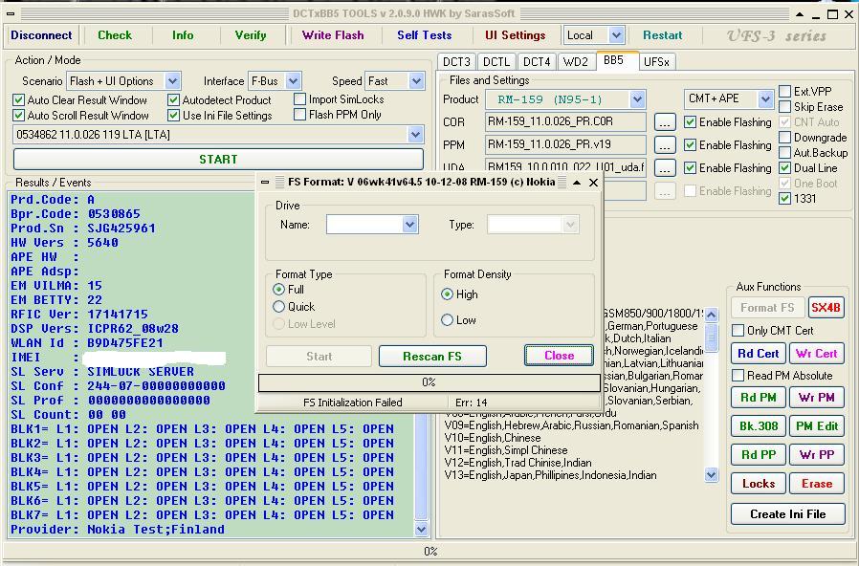Switch to the UFSx tab
This screenshot has height=566, width=859.
click(656, 62)
